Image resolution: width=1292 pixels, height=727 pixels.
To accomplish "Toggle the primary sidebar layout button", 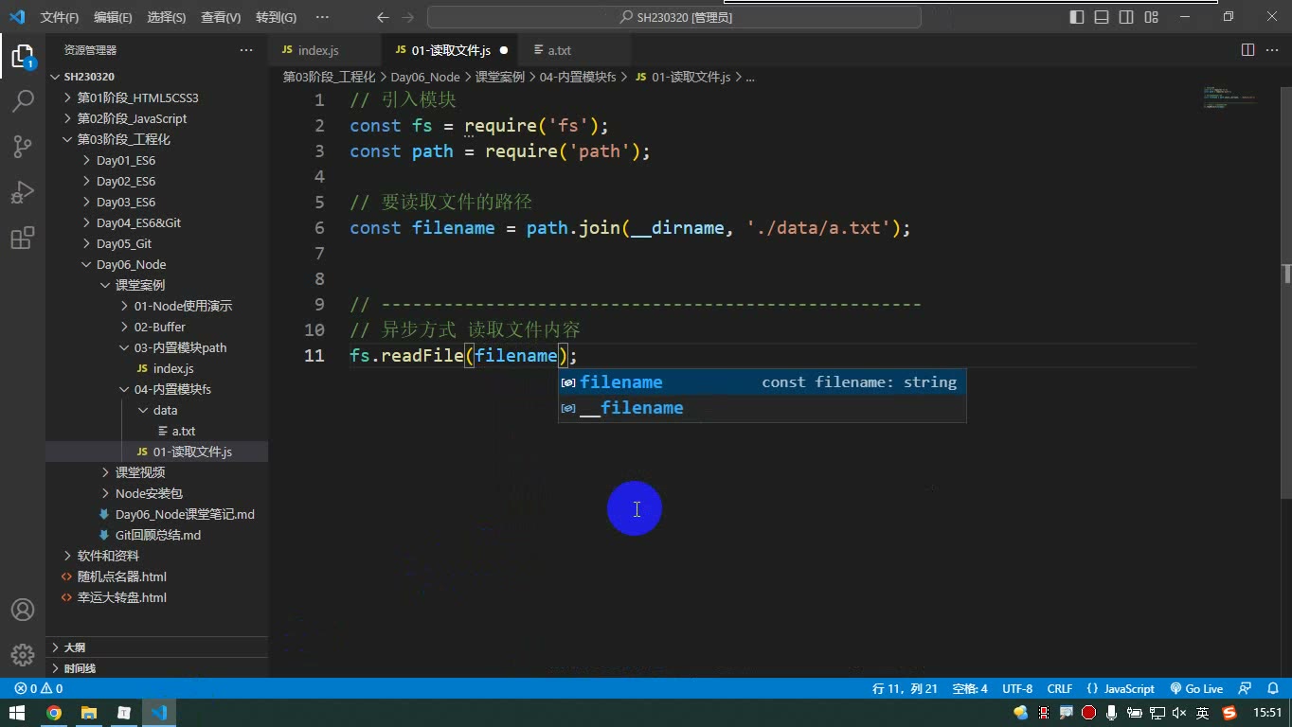I will [1077, 17].
